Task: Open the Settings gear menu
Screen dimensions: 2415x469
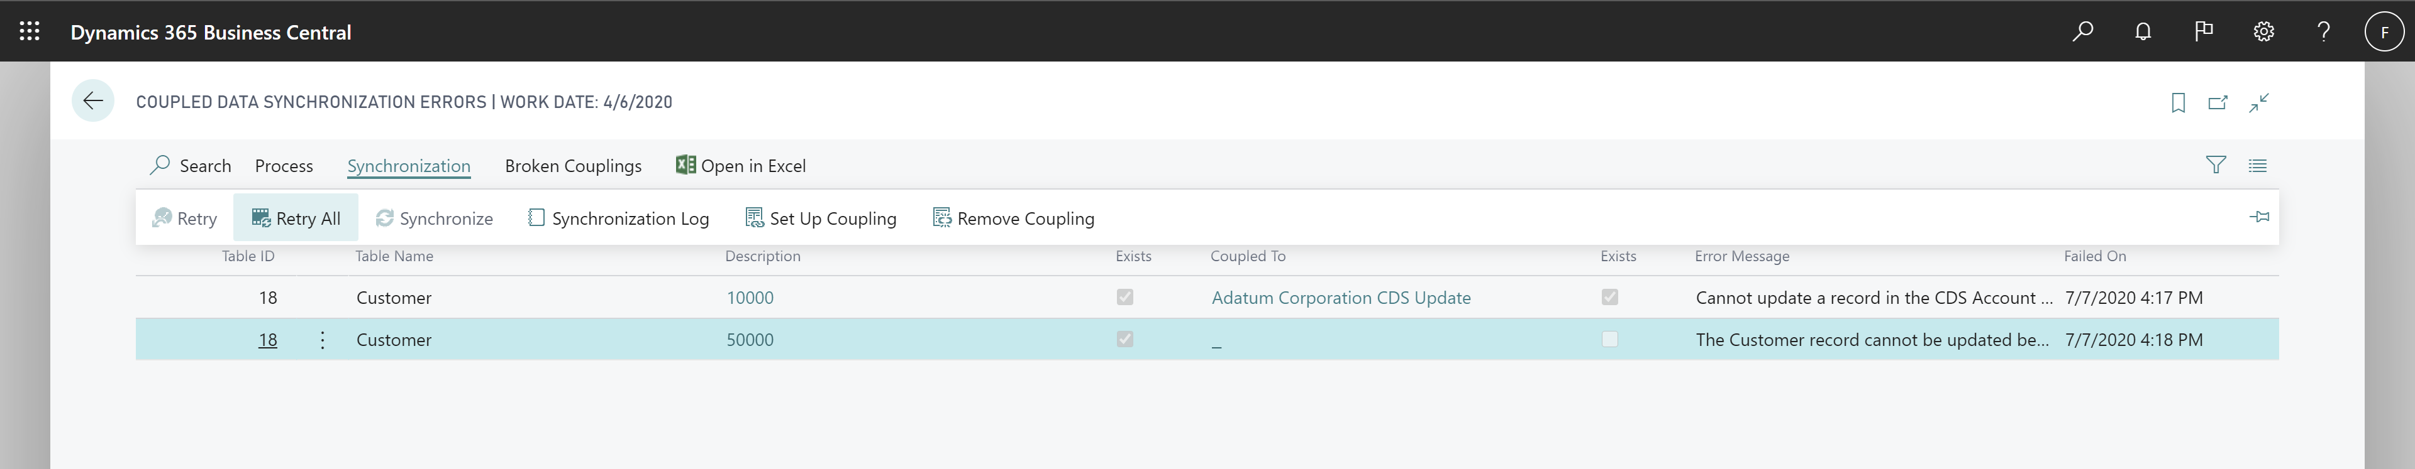Action: point(2263,31)
